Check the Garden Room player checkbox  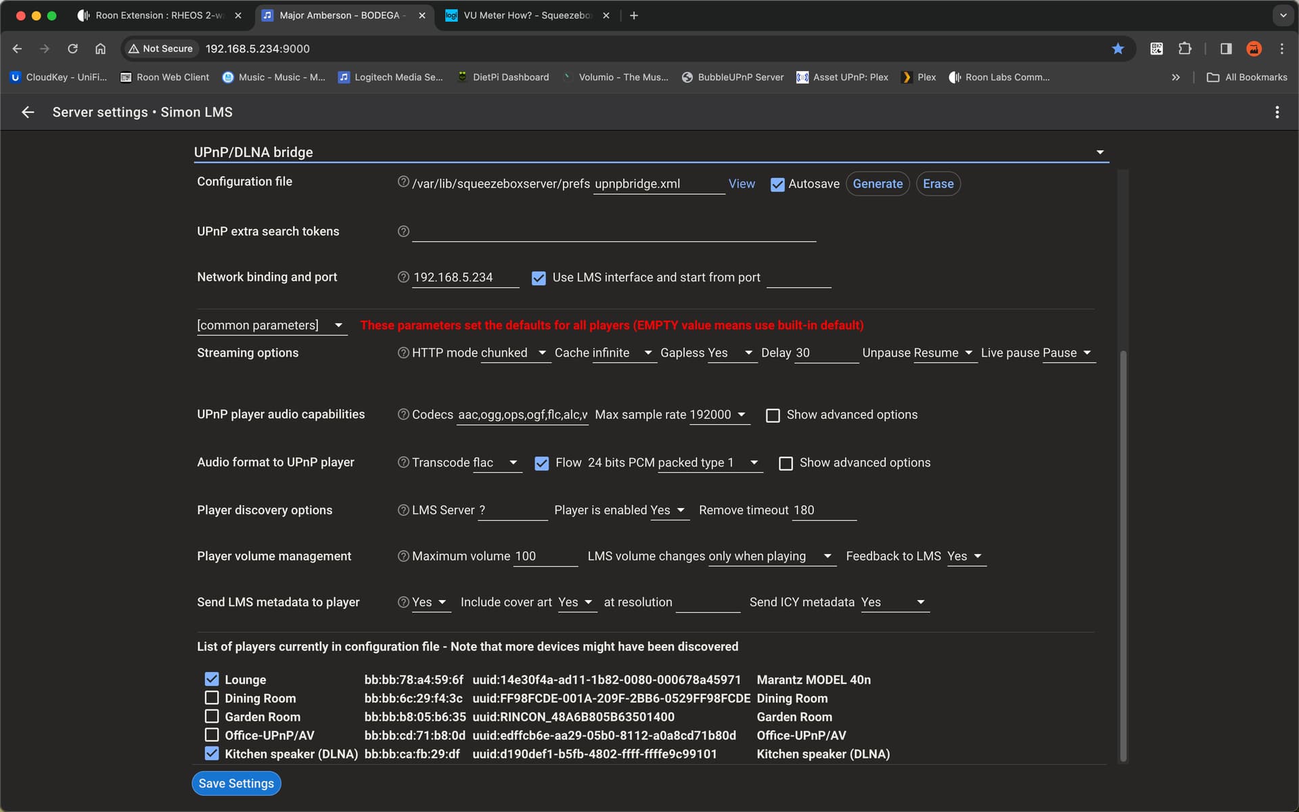pos(212,716)
